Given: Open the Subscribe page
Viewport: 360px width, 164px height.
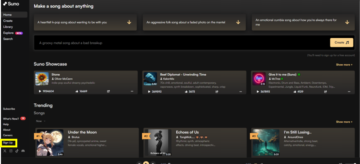Looking at the screenshot, I should tap(9, 109).
